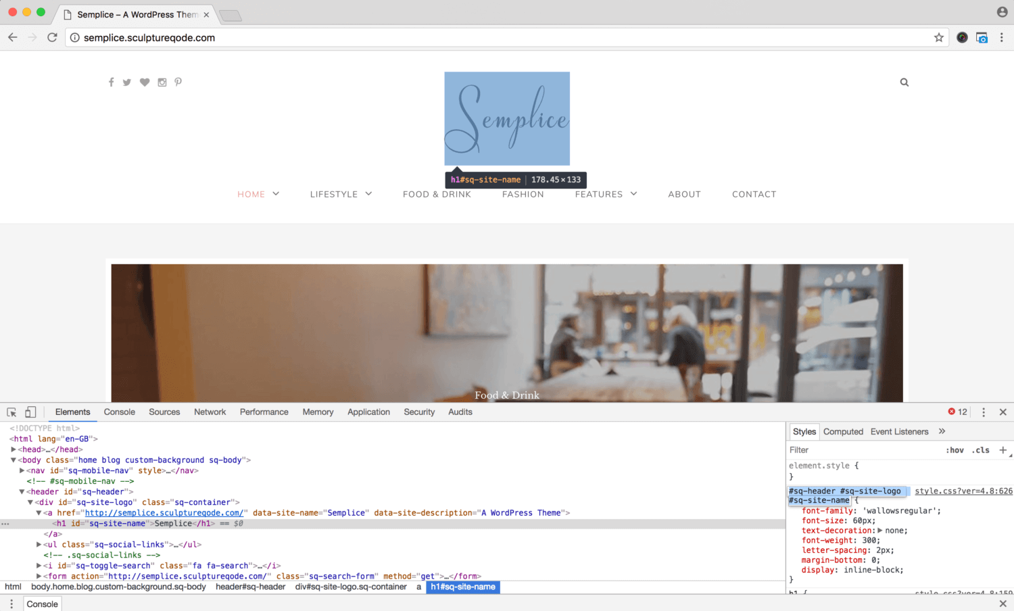Toggle :hov element state panel
The height and width of the screenshot is (611, 1014).
[955, 450]
